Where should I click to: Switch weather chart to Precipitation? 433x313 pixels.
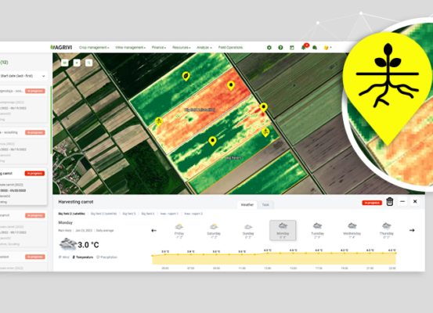pos(106,257)
